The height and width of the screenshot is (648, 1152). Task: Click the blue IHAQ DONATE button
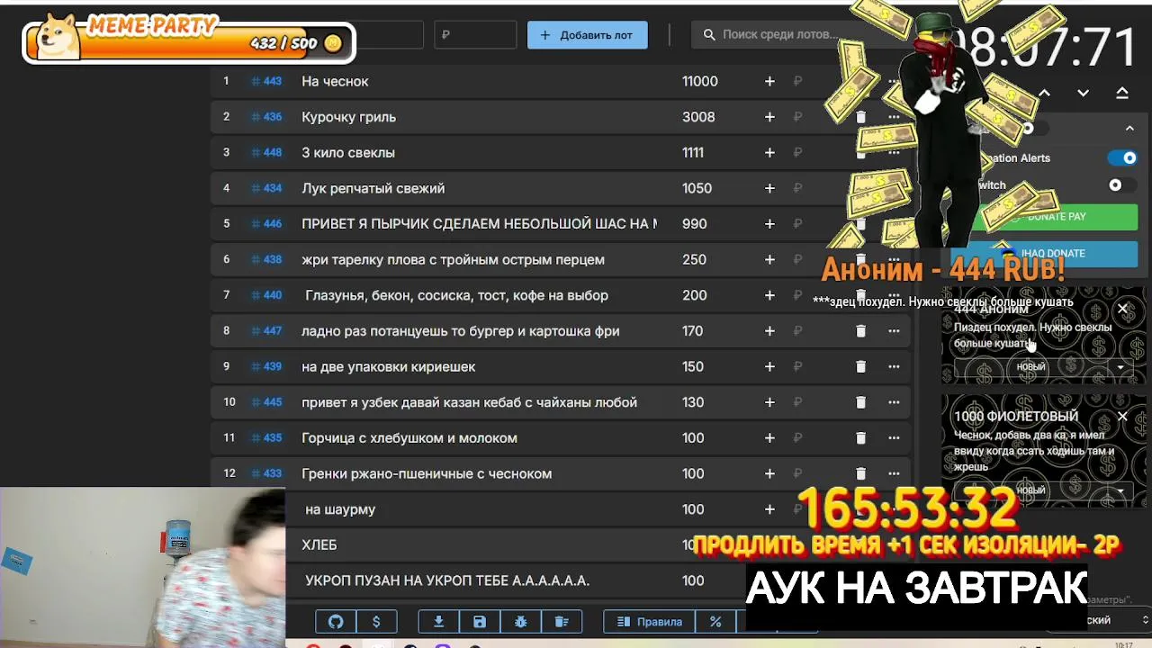point(1044,254)
